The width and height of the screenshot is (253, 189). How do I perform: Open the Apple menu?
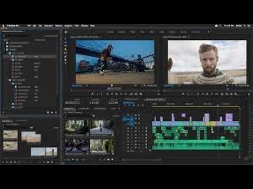coord(3,26)
